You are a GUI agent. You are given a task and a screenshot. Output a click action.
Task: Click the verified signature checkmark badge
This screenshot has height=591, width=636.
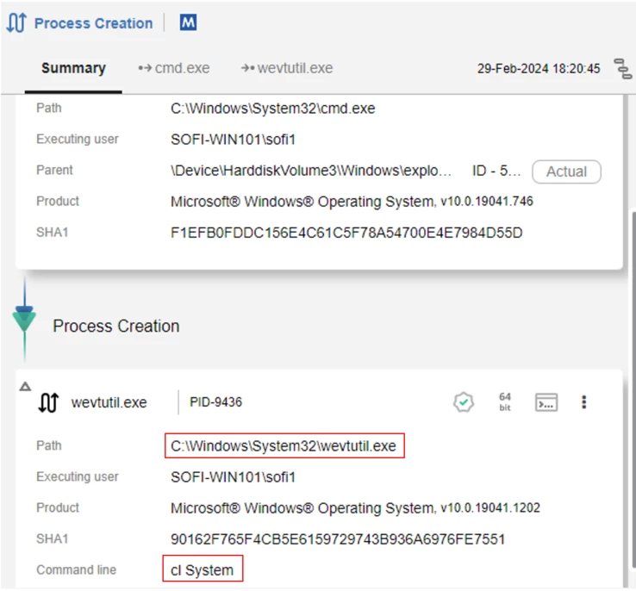tap(463, 402)
